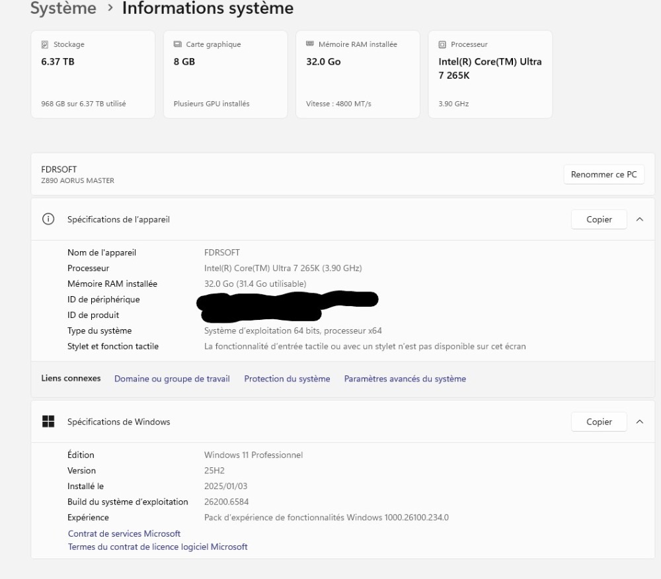Open the Domaine ou groupe de travail link

172,379
